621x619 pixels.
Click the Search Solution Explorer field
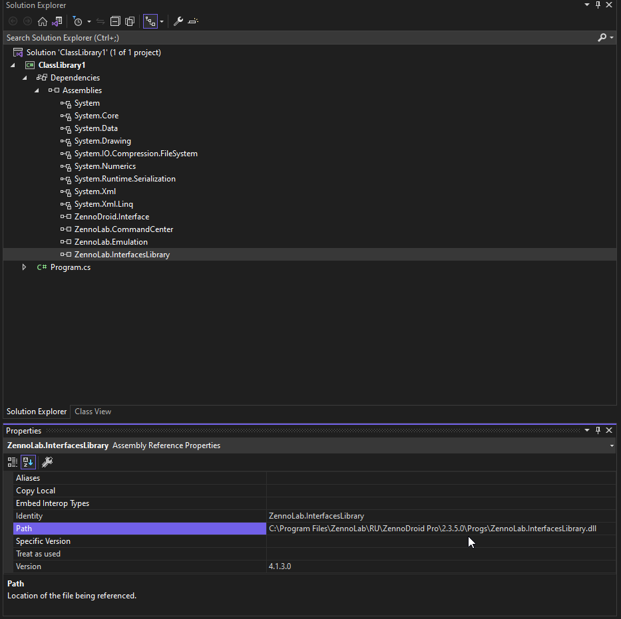[300, 38]
